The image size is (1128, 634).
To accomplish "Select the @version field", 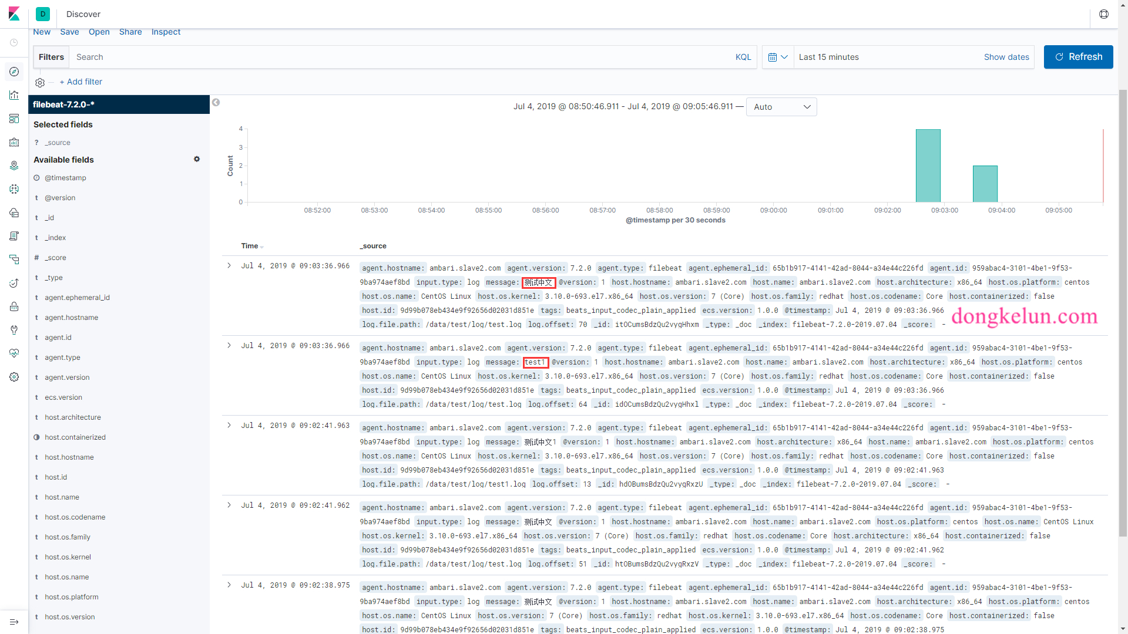I will 60,198.
